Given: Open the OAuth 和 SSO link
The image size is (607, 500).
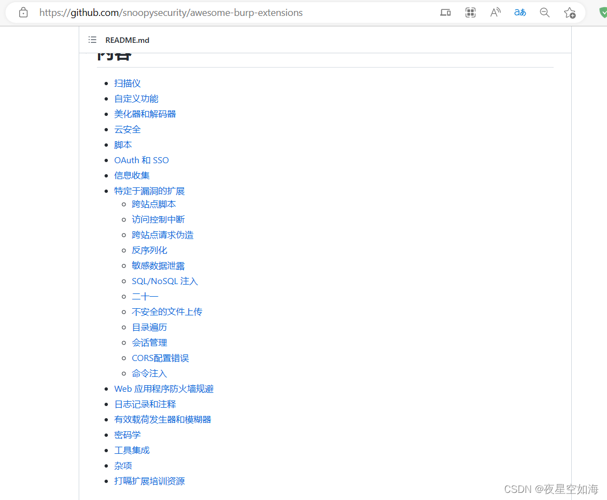Looking at the screenshot, I should pyautogui.click(x=141, y=160).
